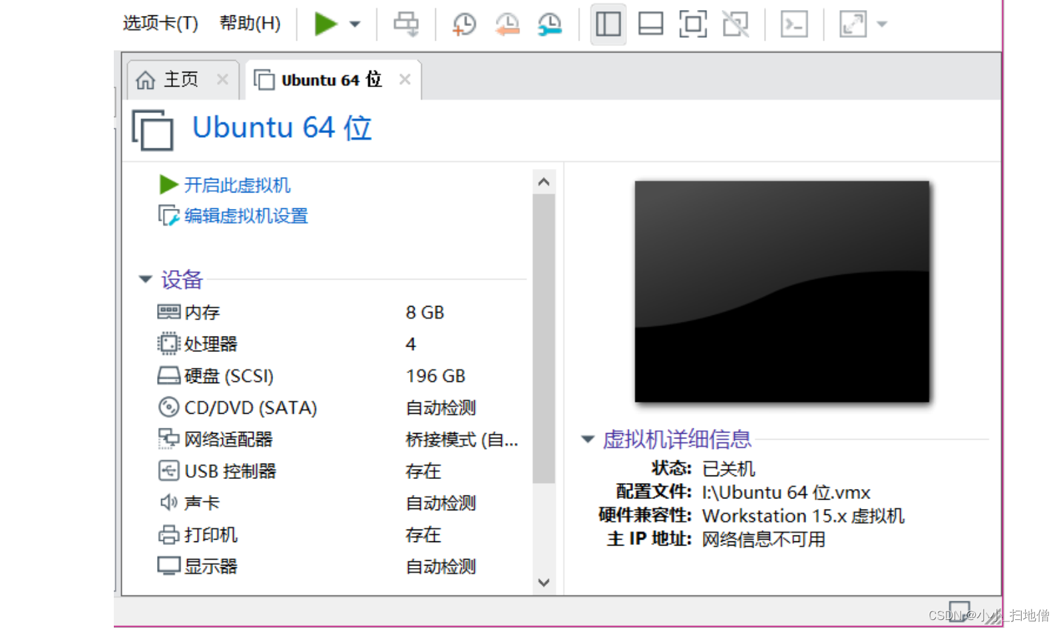
Task: Click the 196 GB disk size value
Action: [x=435, y=376]
